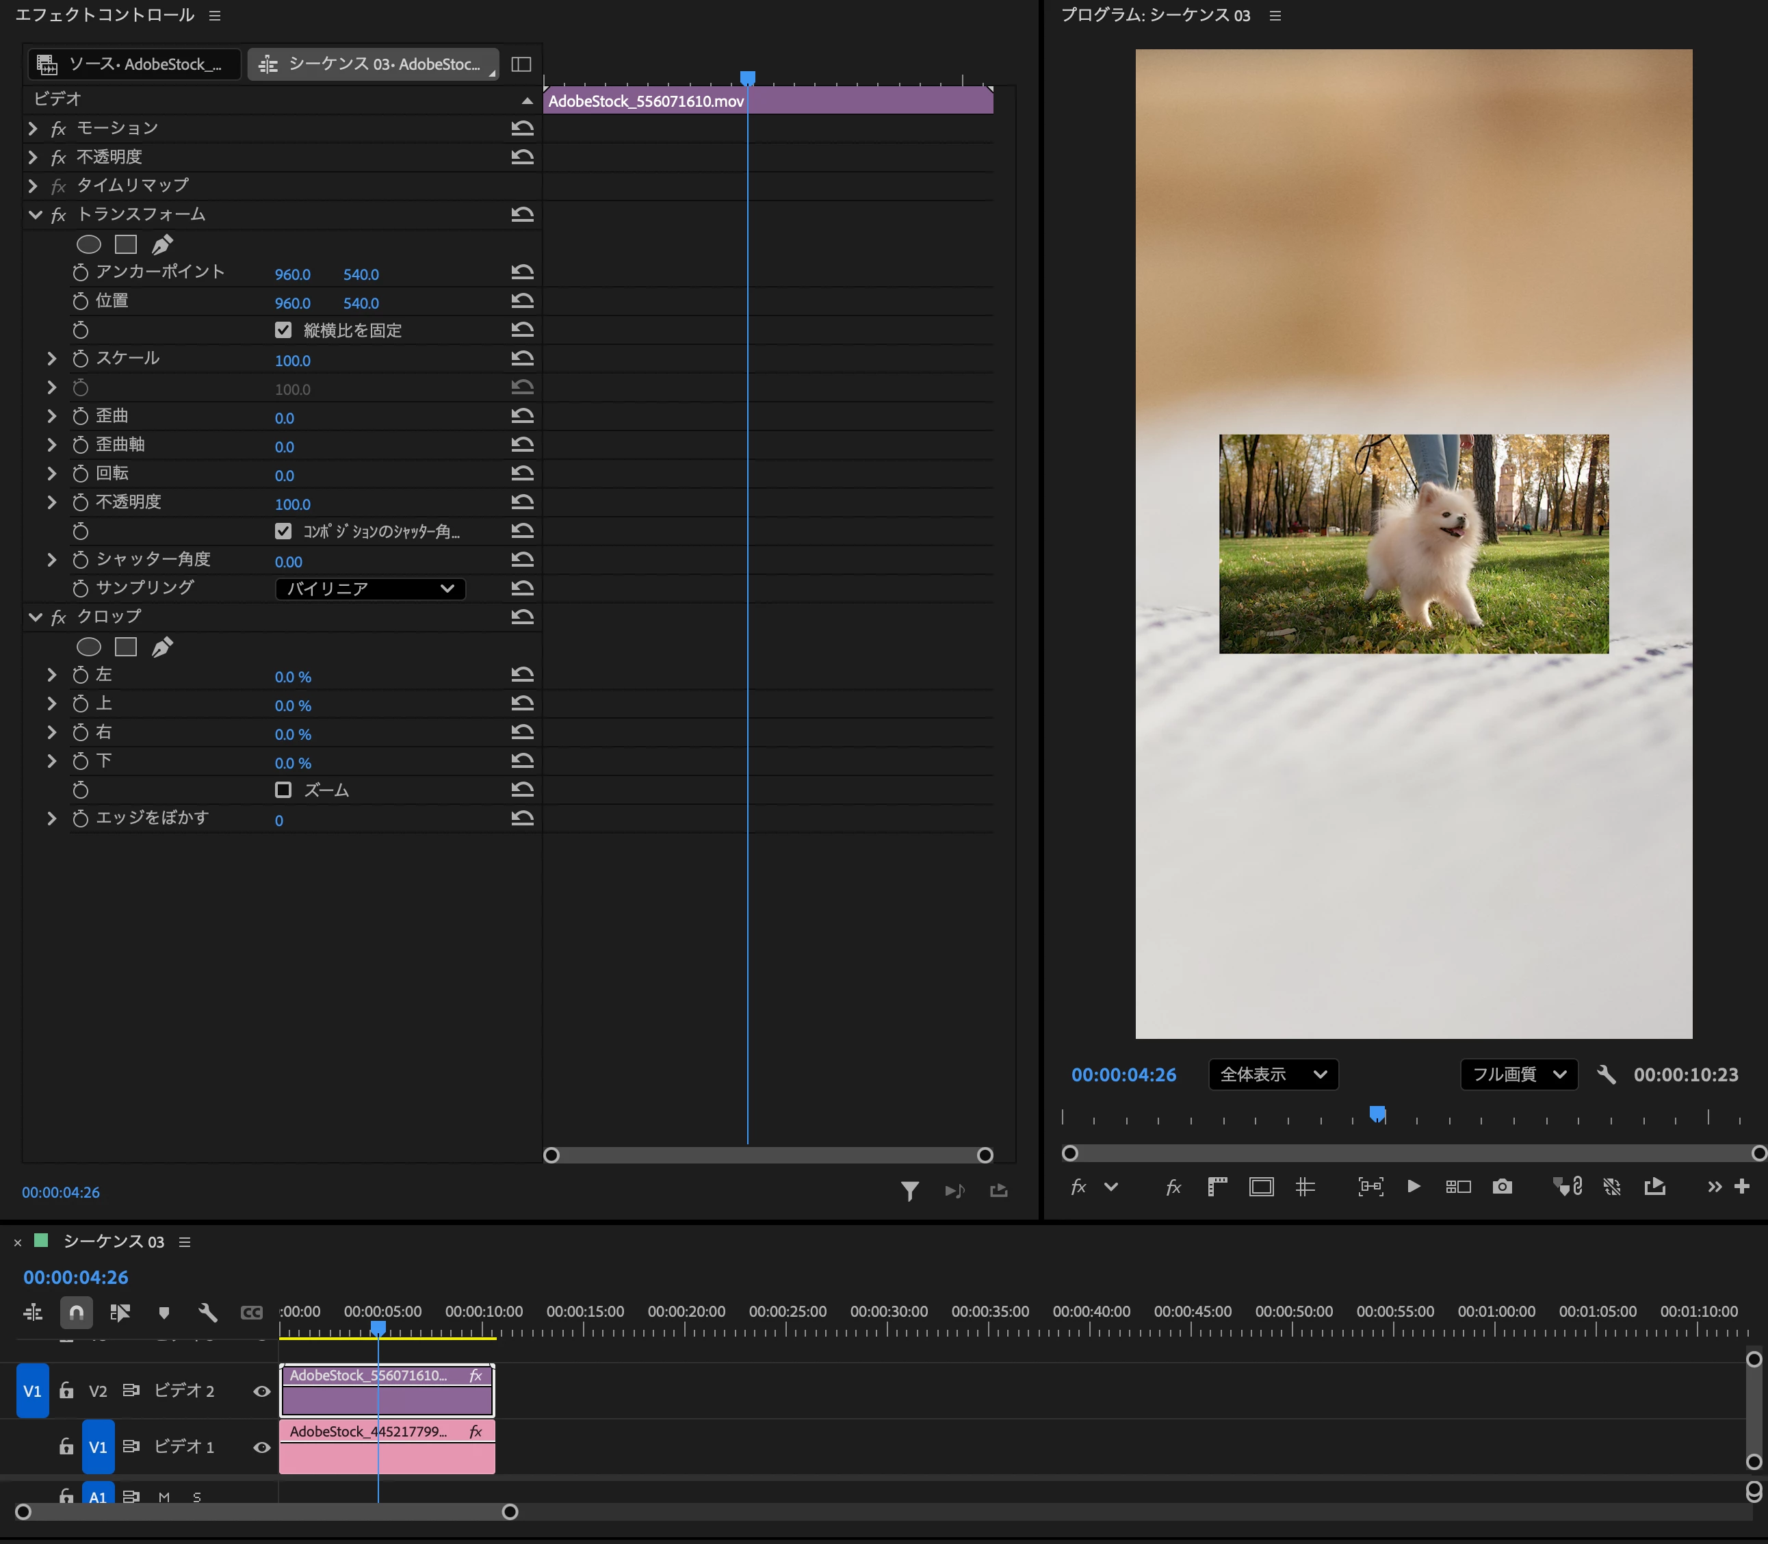The height and width of the screenshot is (1544, 1768).
Task: Enable the ズーム checkbox in Crop
Action: click(283, 790)
